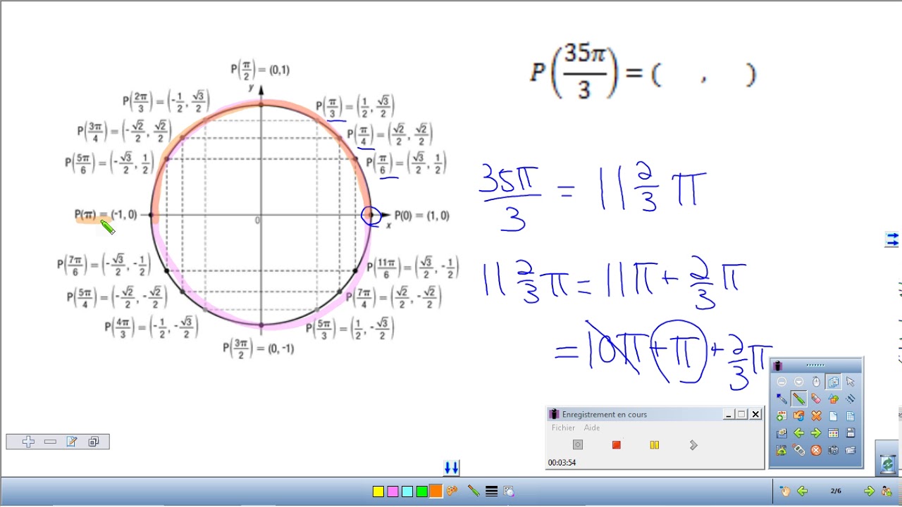Screen dimensions: 902x507
Task: Open the Aide menu in recorder
Action: click(x=592, y=427)
